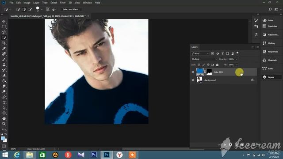Select the Hand tool
The height and width of the screenshot is (159, 283).
[4, 118]
